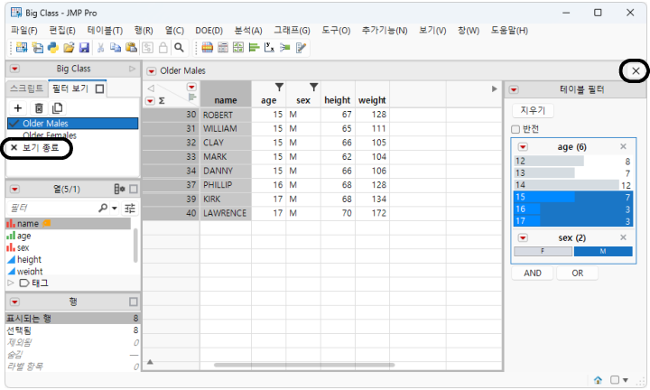Image resolution: width=650 pixels, height=390 pixels.
Task: Click the 필터 column search input field
Action: point(52,208)
